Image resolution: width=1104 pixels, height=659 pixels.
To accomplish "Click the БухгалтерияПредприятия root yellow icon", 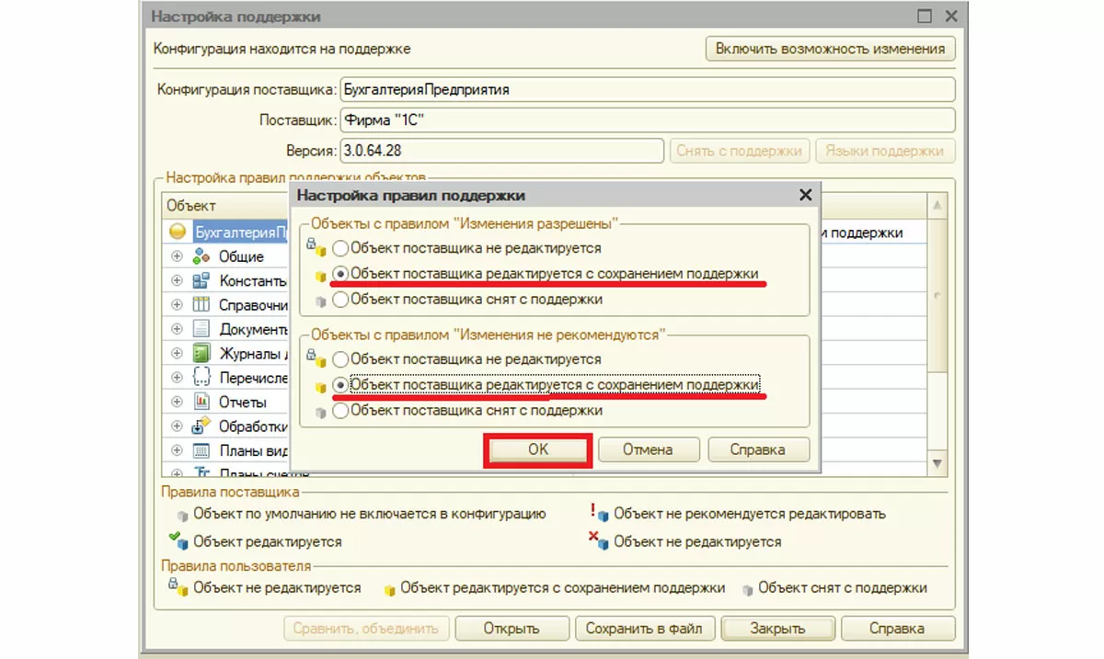I will [x=178, y=232].
